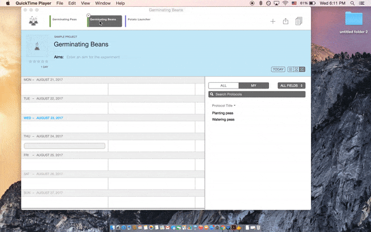
Task: Select the TUE August 22, 2017 header
Action: (113, 98)
